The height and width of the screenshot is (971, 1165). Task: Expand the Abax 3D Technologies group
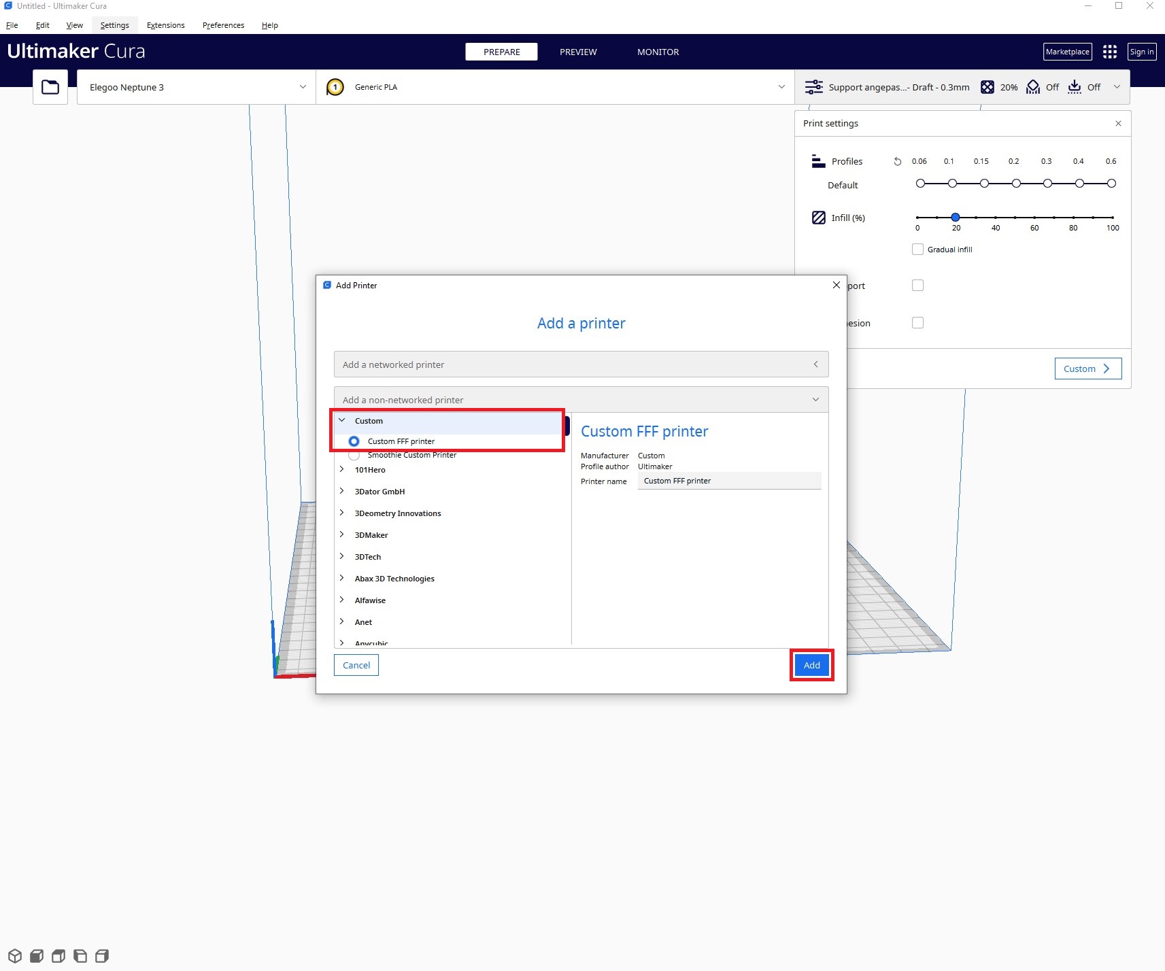(341, 578)
